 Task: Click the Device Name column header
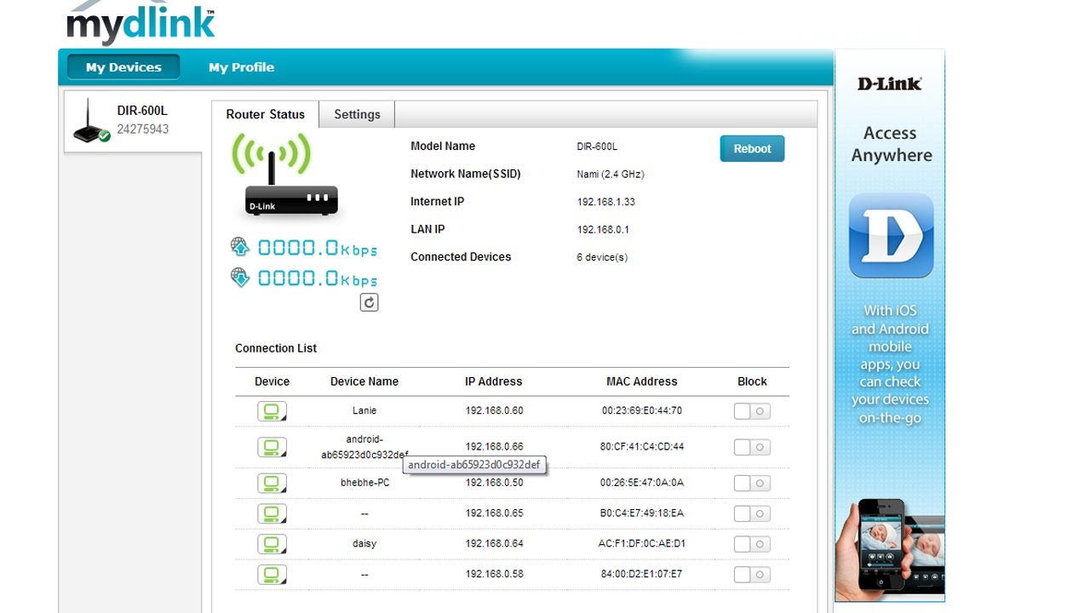364,381
